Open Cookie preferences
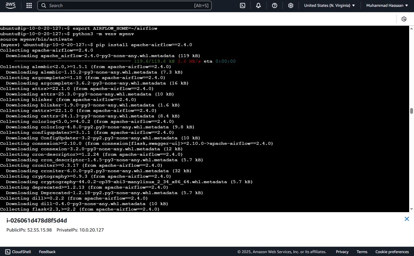The width and height of the screenshot is (414, 256). (x=392, y=252)
